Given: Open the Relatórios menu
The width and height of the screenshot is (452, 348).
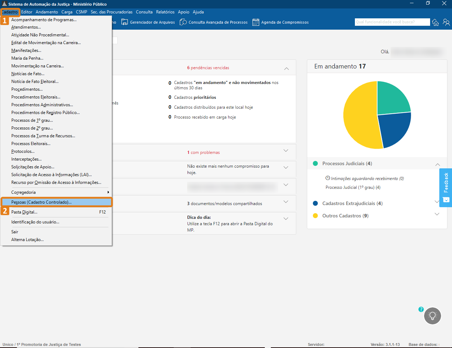Looking at the screenshot, I should (x=165, y=12).
